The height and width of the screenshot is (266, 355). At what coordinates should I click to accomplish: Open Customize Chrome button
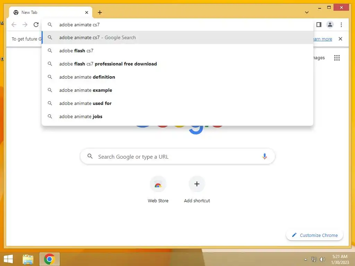[x=314, y=235]
